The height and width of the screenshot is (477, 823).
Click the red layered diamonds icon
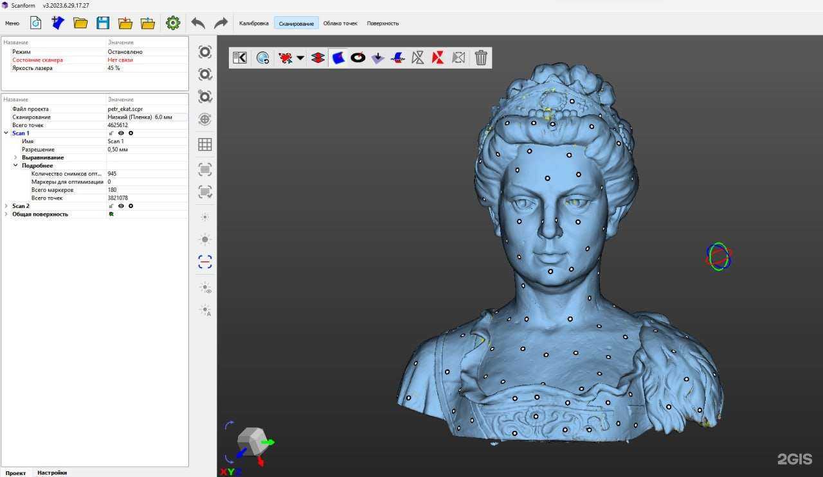(x=318, y=58)
